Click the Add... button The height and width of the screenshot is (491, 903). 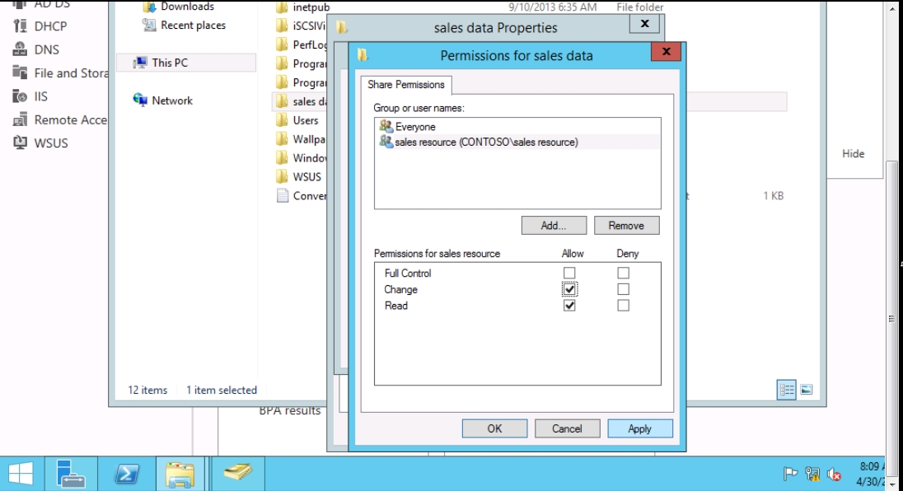554,226
